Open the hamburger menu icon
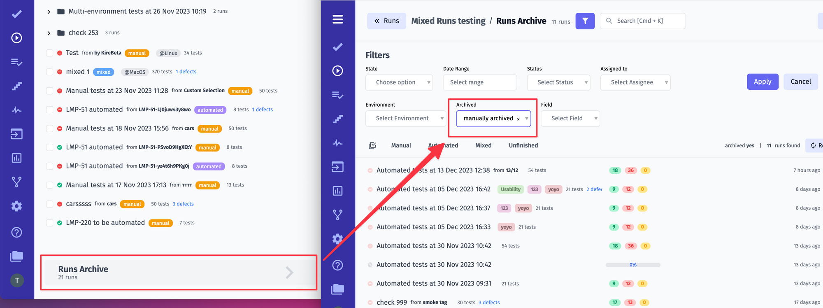The height and width of the screenshot is (308, 823). [338, 19]
